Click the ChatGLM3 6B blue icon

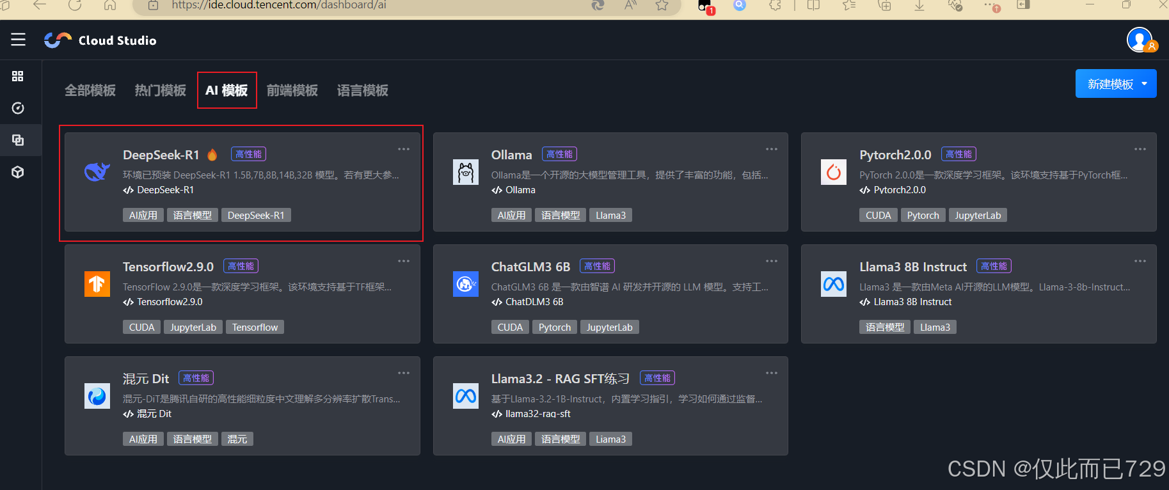[x=466, y=284]
